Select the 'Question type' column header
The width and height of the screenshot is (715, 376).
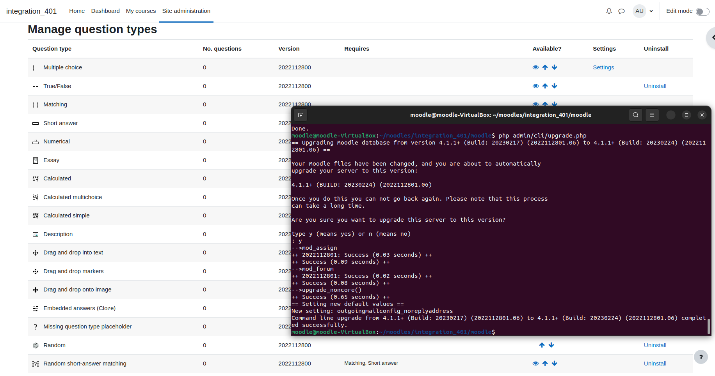point(52,49)
